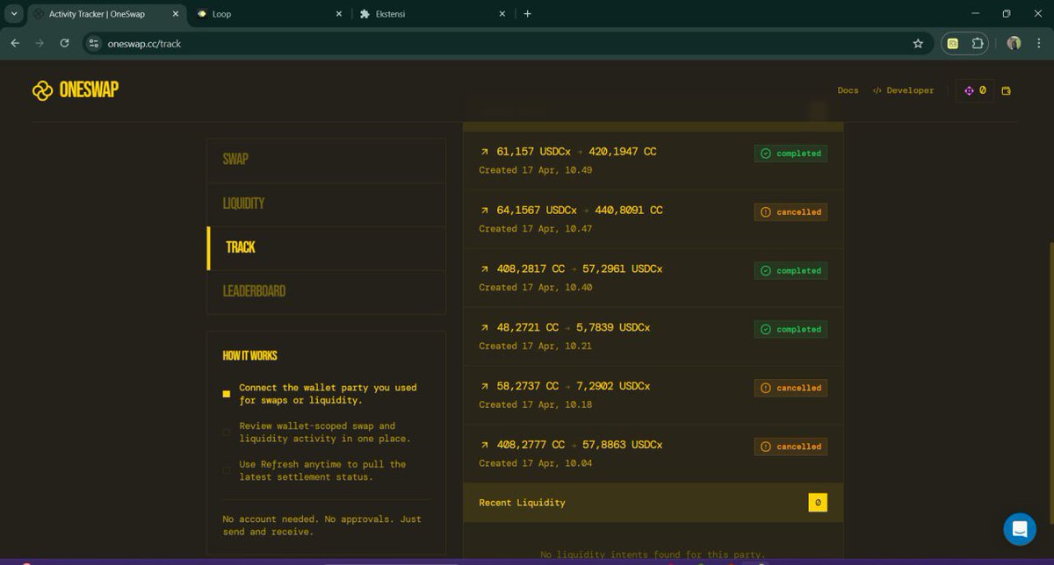Click arrow icon beside 408,2817 CC
1054x565 pixels.
(484, 269)
